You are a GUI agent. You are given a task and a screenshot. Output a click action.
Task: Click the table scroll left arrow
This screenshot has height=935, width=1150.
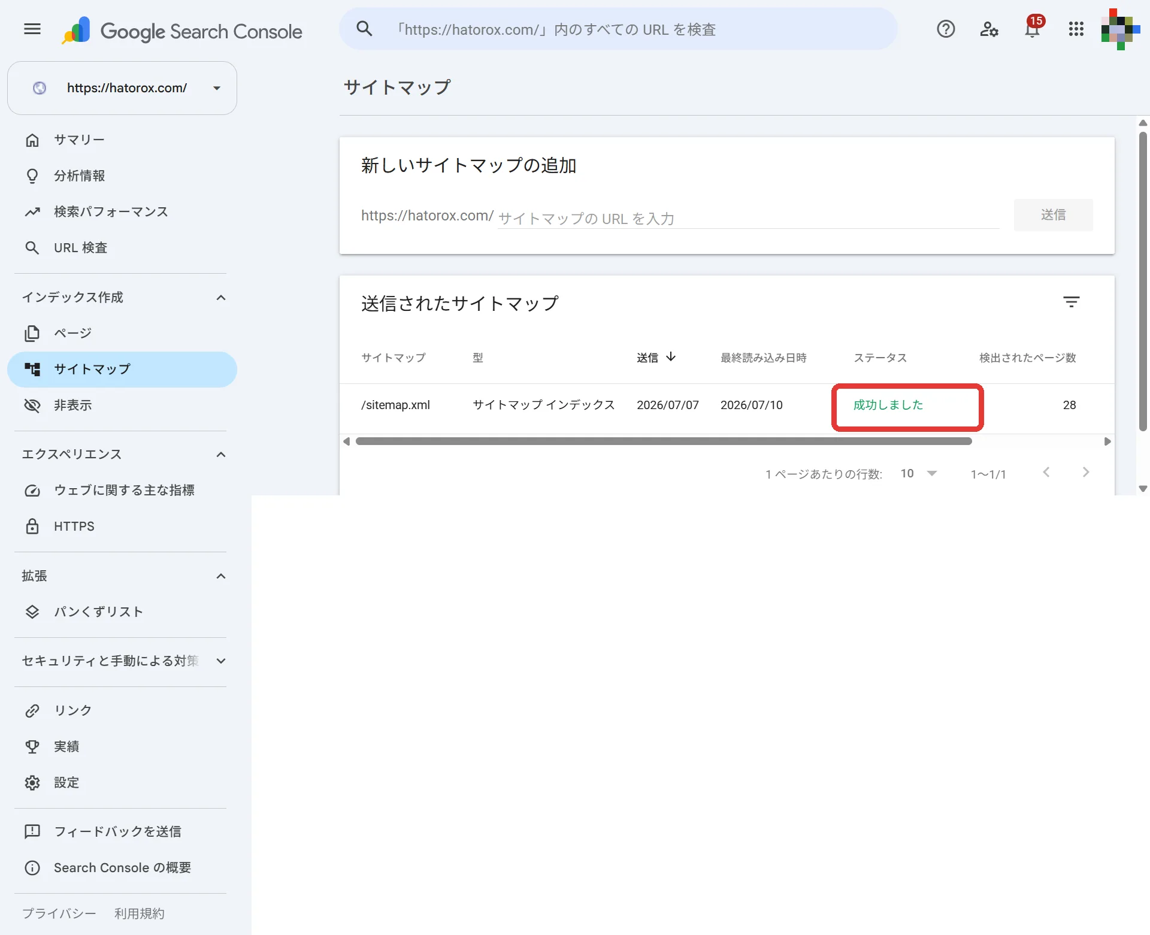[x=347, y=441]
